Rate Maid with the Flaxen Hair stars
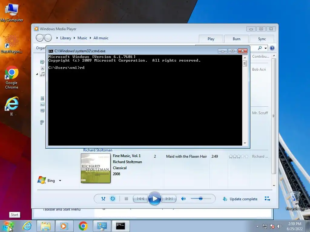Image resolution: width=310 pixels, height=232 pixels. click(239, 156)
